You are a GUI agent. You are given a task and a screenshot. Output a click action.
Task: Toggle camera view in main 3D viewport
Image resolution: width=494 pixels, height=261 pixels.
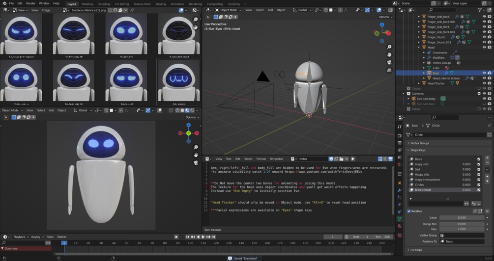(389, 62)
